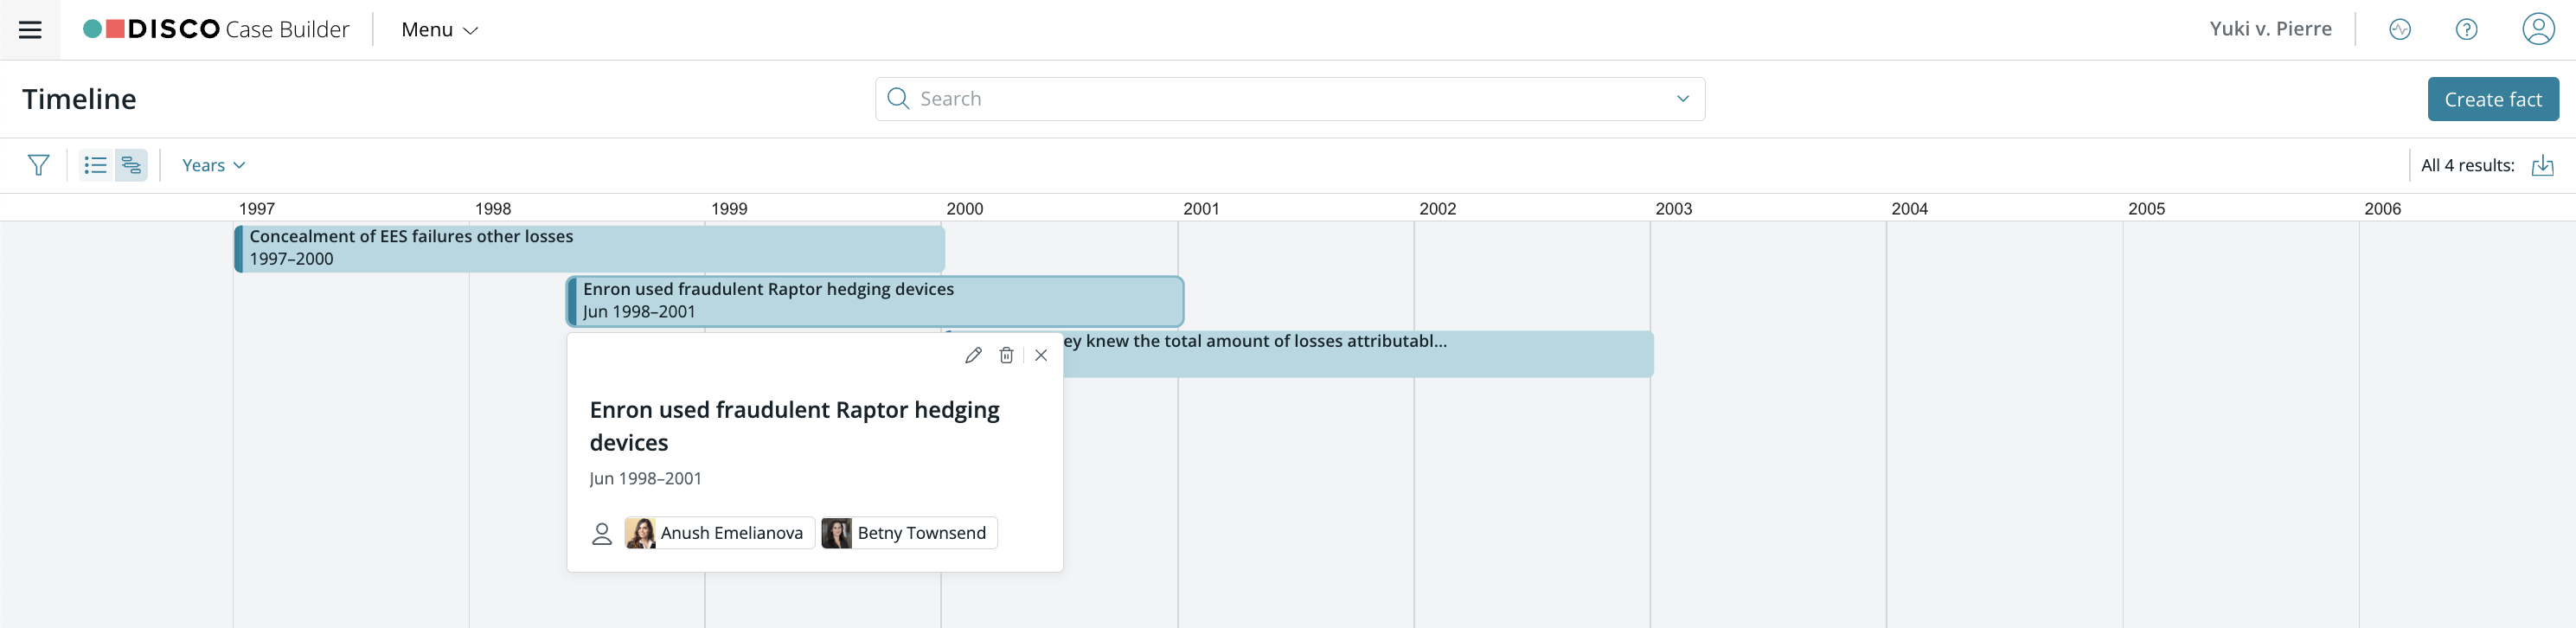Screen dimensions: 2576x628
Task: Click the Timeline page heading
Action: [79, 99]
